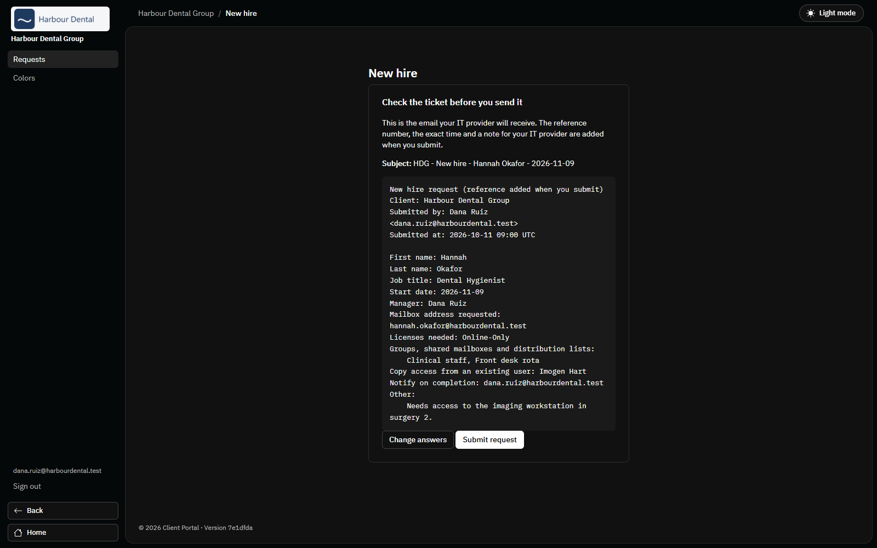Click the 'Harbour Dental Group' sidebar title
877x548 pixels.
click(47, 39)
